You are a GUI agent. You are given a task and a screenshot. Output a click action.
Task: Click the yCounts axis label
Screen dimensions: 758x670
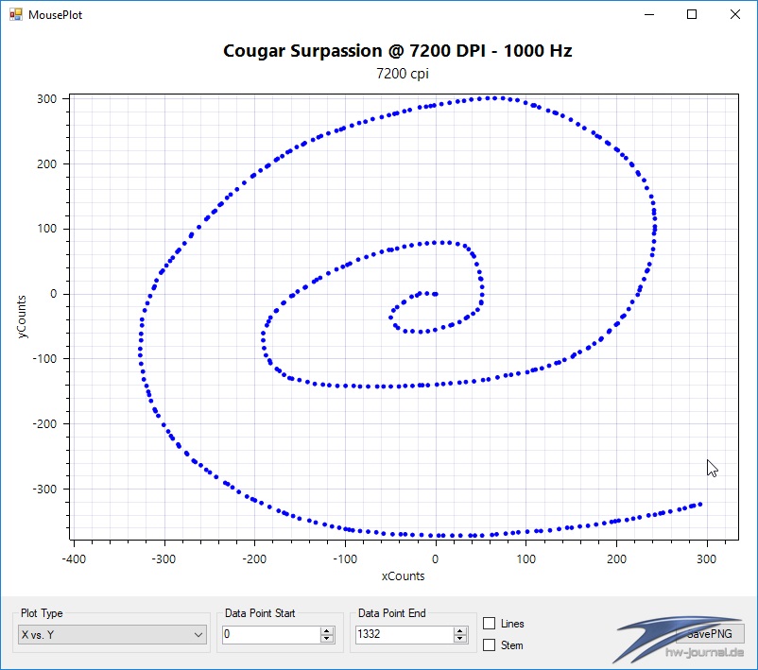click(22, 317)
